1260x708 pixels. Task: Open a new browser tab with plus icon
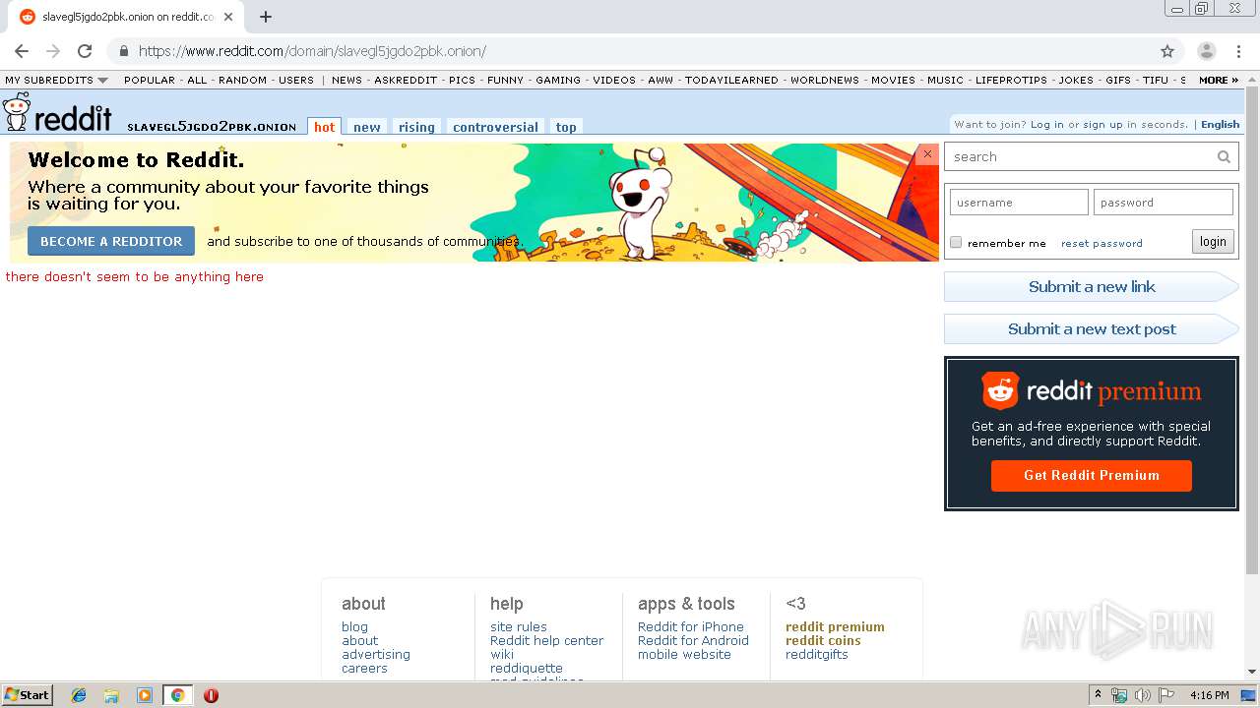266,17
